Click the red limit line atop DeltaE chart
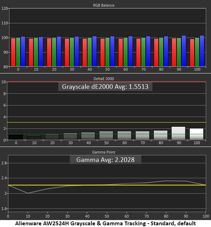This screenshot has height=227, width=211. [x=107, y=82]
